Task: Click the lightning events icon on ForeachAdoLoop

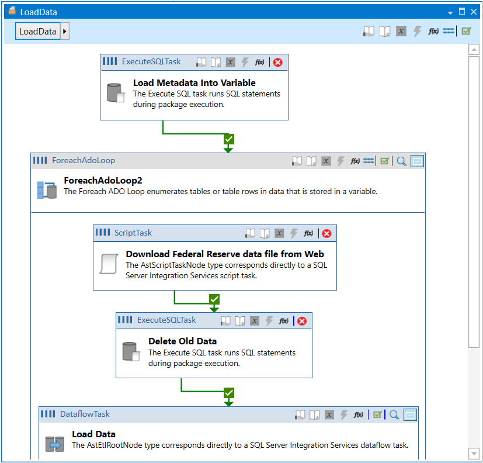Action: [x=340, y=161]
